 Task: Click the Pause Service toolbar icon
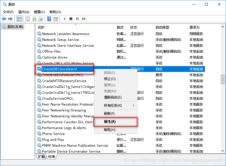click(x=77, y=19)
